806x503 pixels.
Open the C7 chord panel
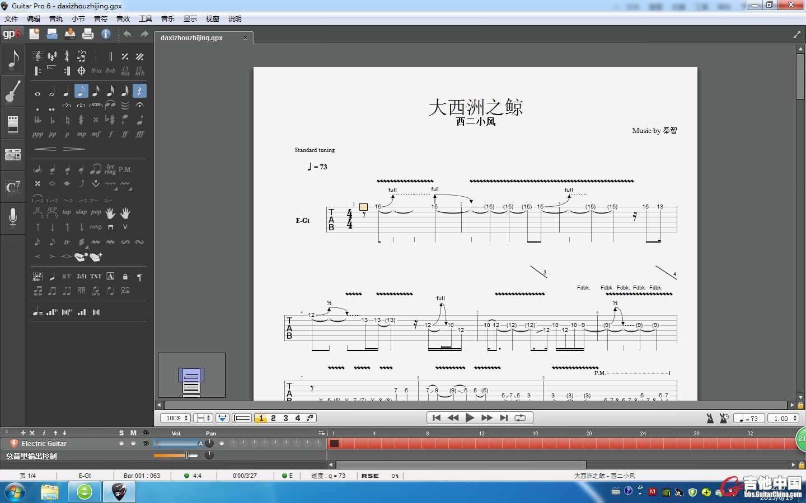(x=13, y=187)
